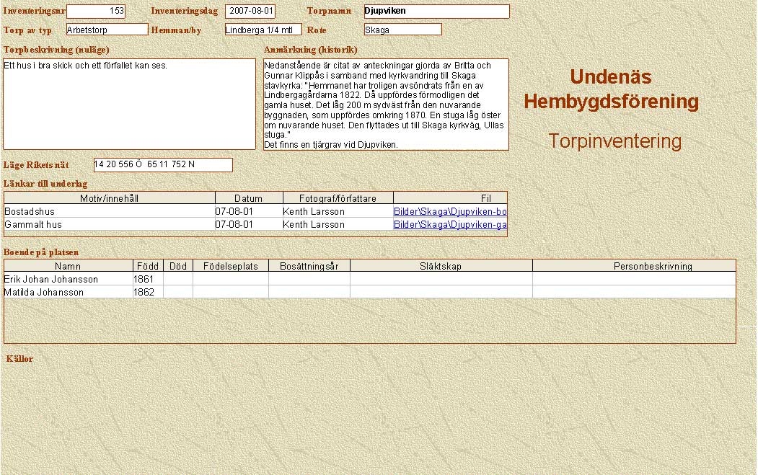Select the Inventeringsdag date field
The image size is (758, 475).
point(250,12)
